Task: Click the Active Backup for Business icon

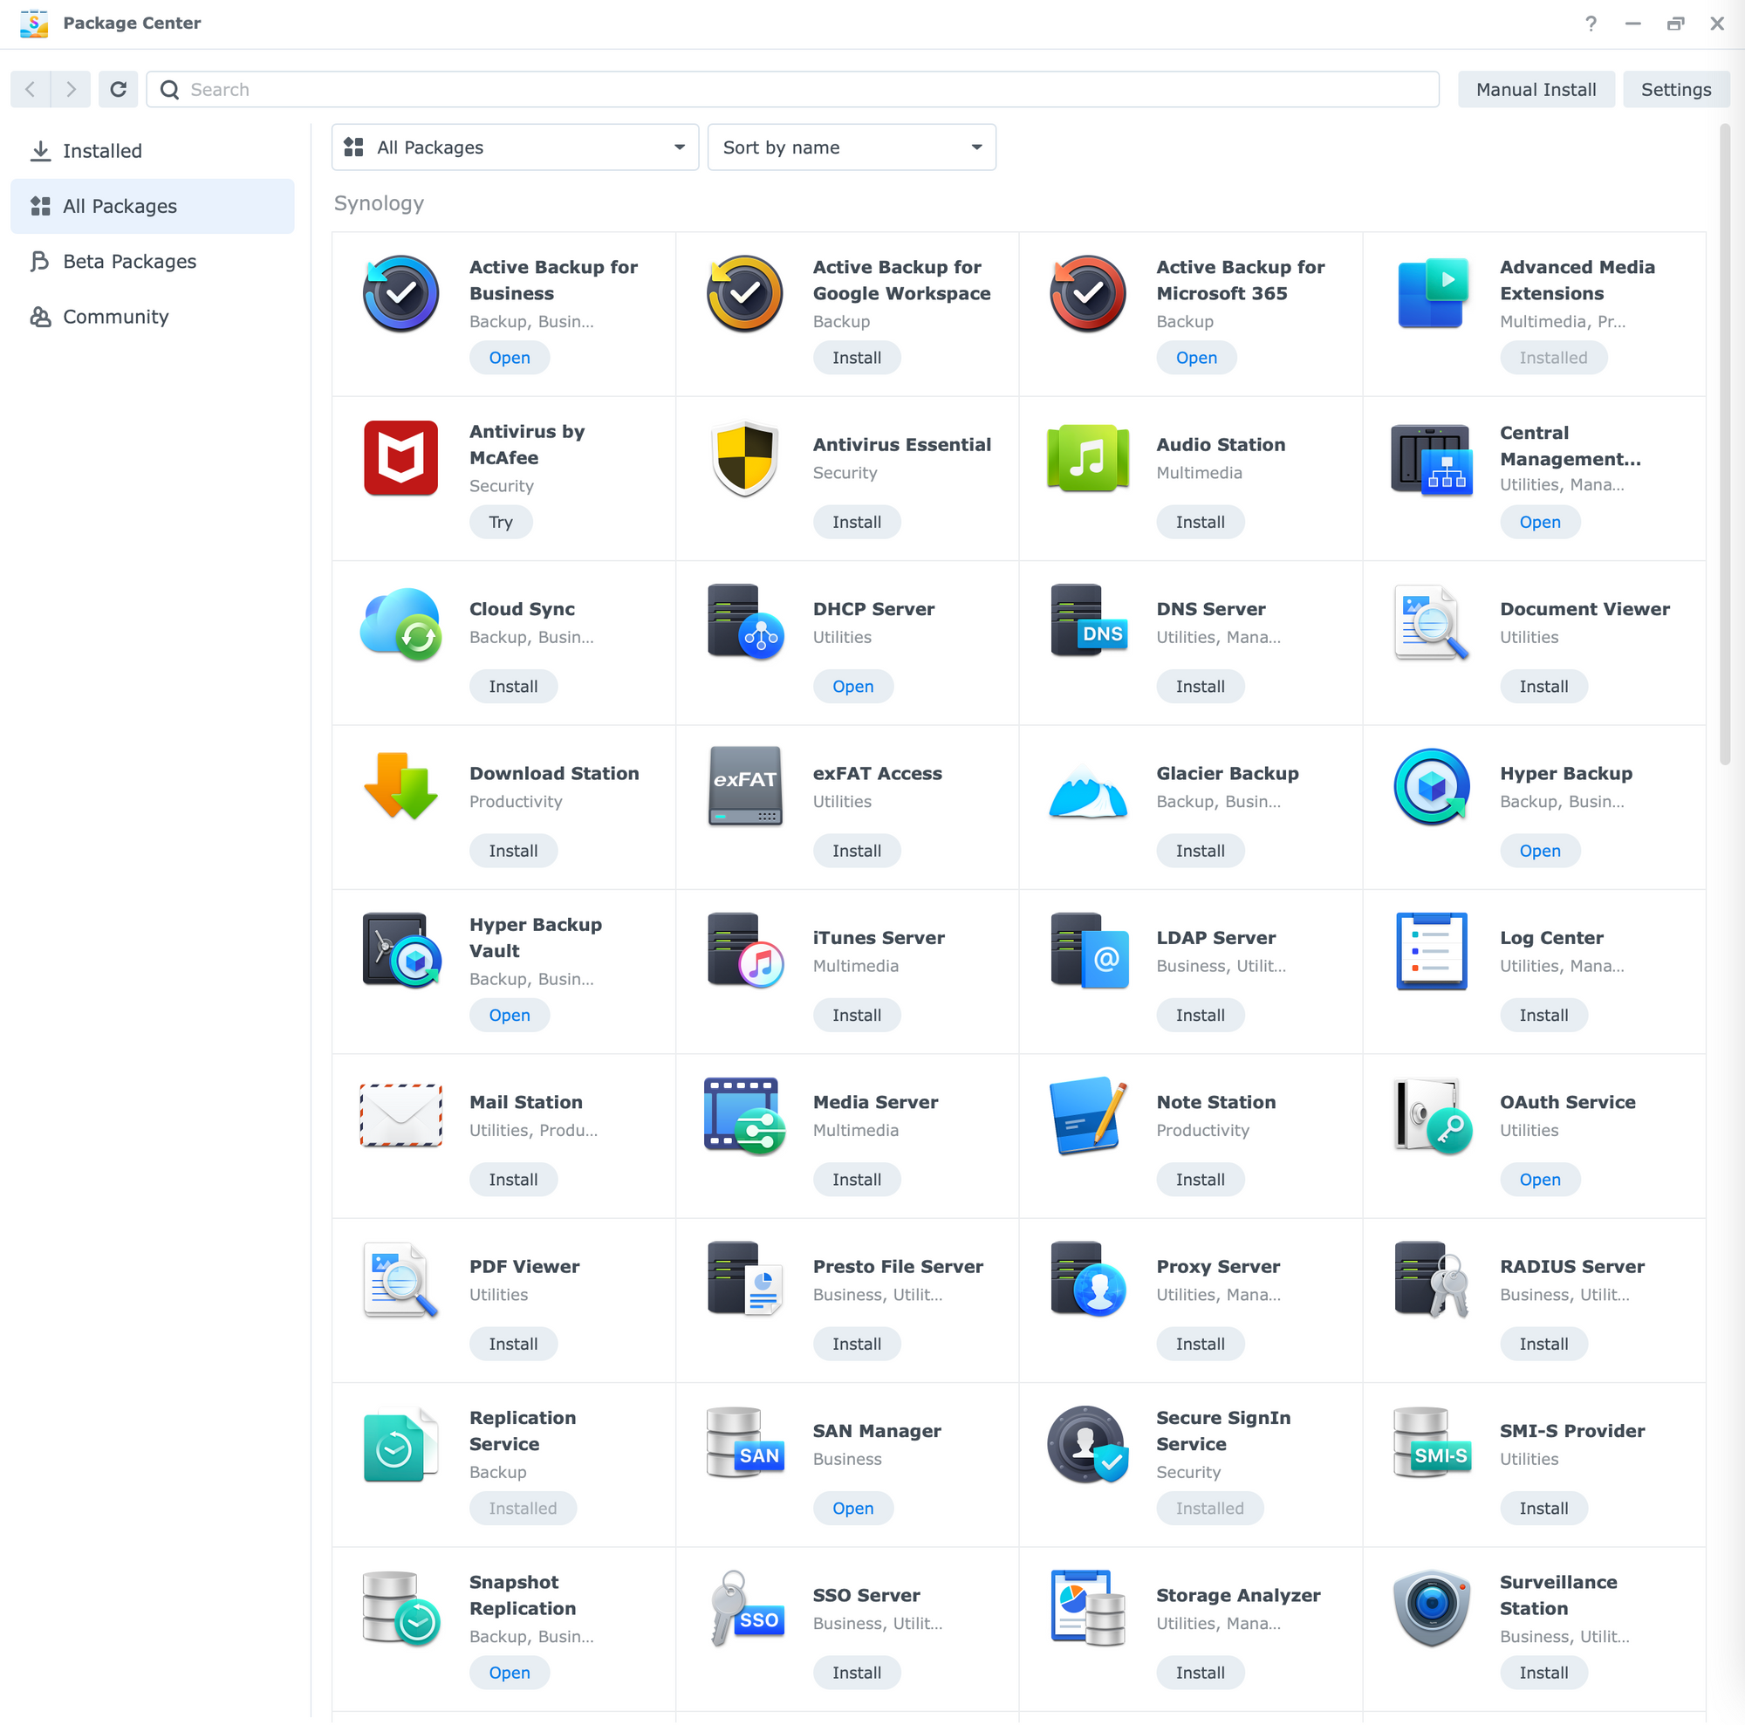Action: tap(401, 293)
